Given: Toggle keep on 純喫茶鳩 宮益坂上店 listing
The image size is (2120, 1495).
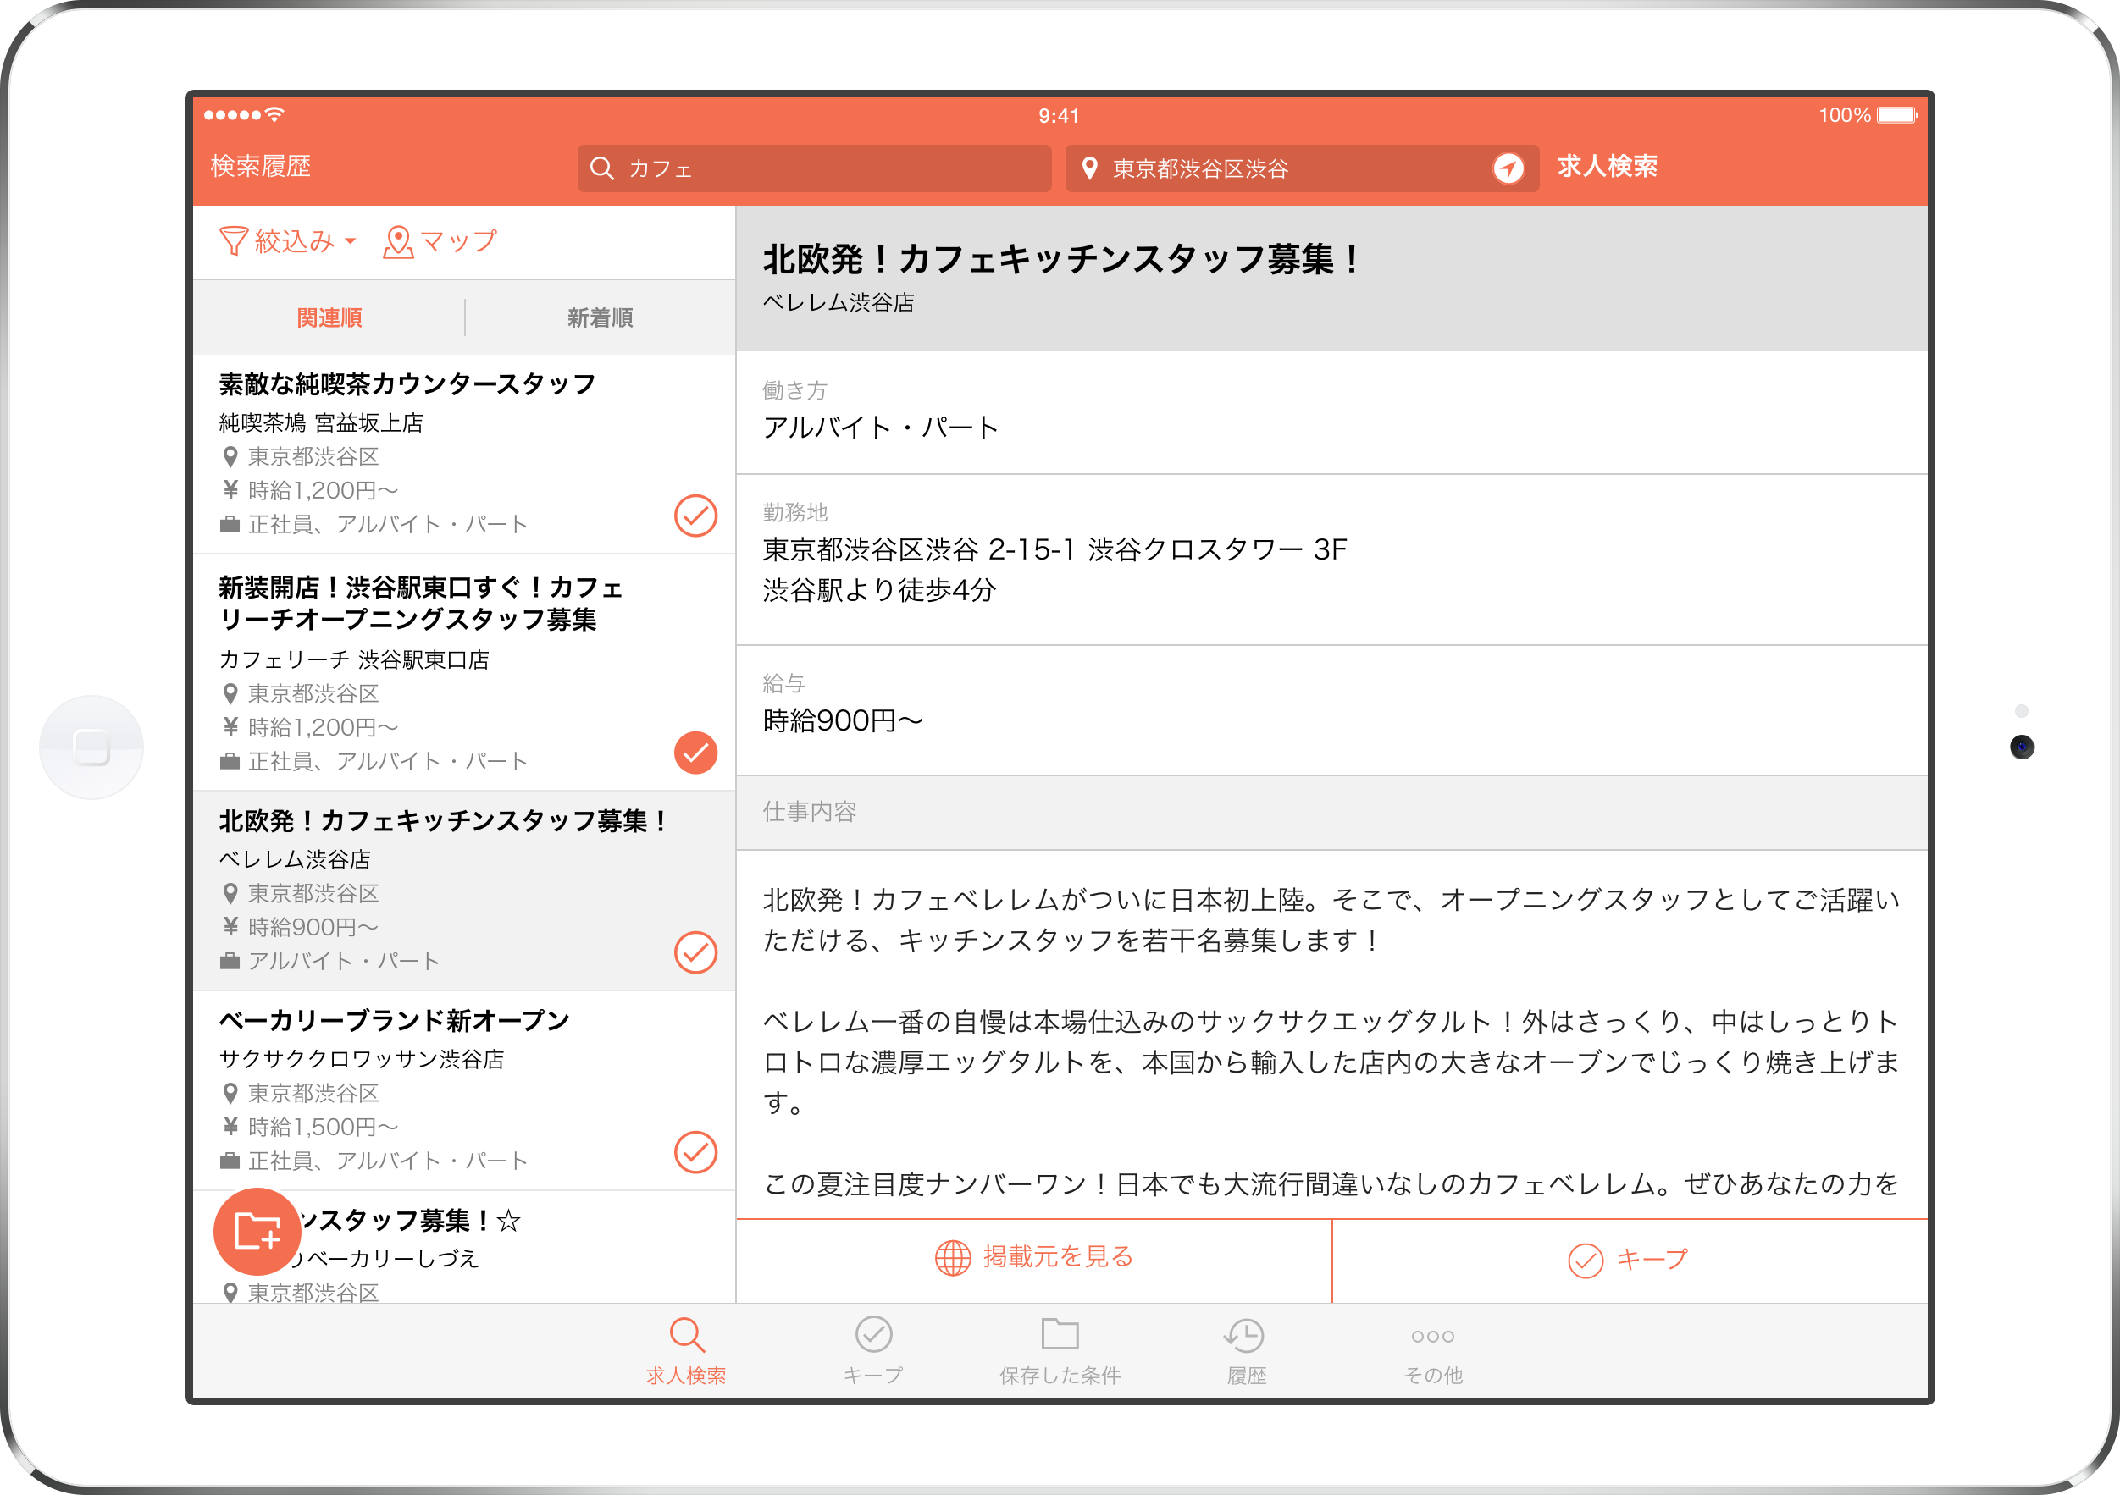Looking at the screenshot, I should (695, 516).
